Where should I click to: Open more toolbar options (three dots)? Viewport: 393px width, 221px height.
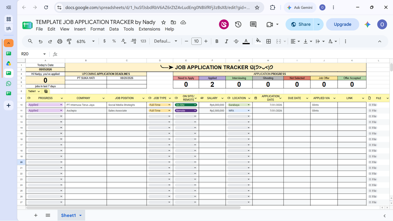click(x=345, y=41)
